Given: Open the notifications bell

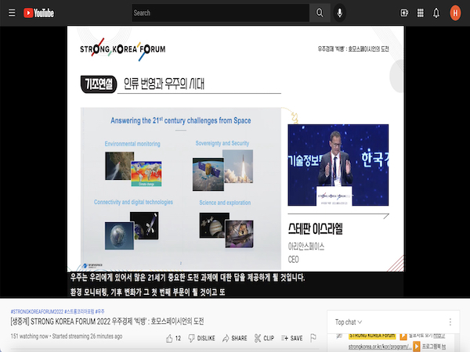Looking at the screenshot, I should [436, 13].
